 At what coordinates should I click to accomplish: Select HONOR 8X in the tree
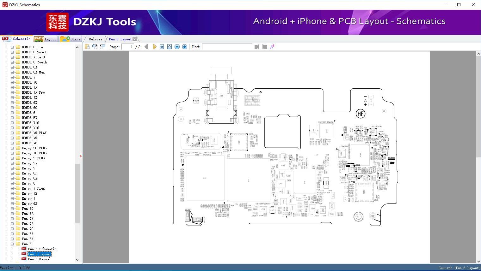click(x=29, y=67)
